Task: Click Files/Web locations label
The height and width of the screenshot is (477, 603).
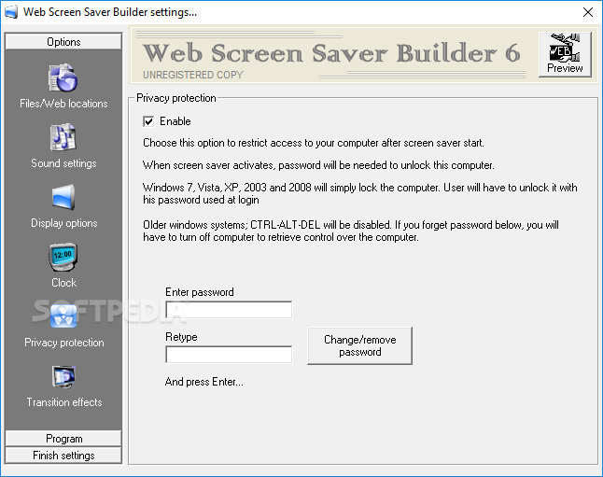Action: coord(63,104)
